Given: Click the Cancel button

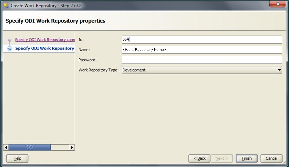Looking at the screenshot, I should click(271, 158).
